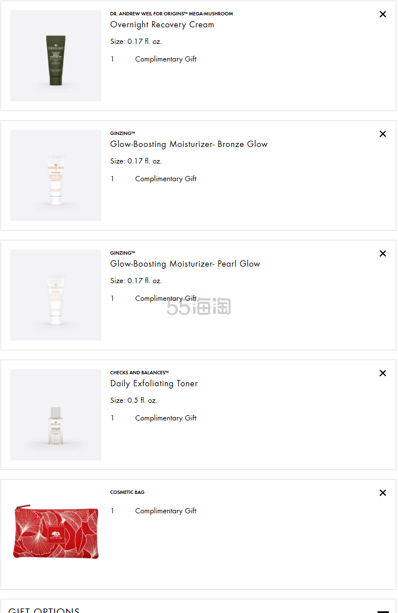Remove the Cosmetic Bag gift
This screenshot has height=613, width=398.
(x=383, y=493)
